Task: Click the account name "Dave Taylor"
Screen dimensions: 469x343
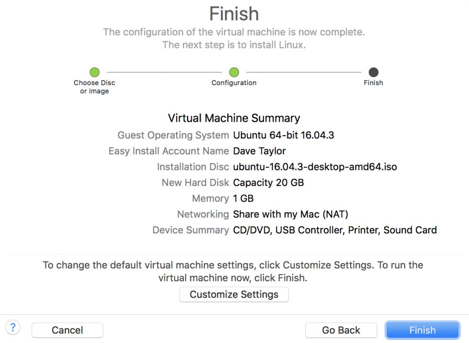Action: (x=259, y=151)
